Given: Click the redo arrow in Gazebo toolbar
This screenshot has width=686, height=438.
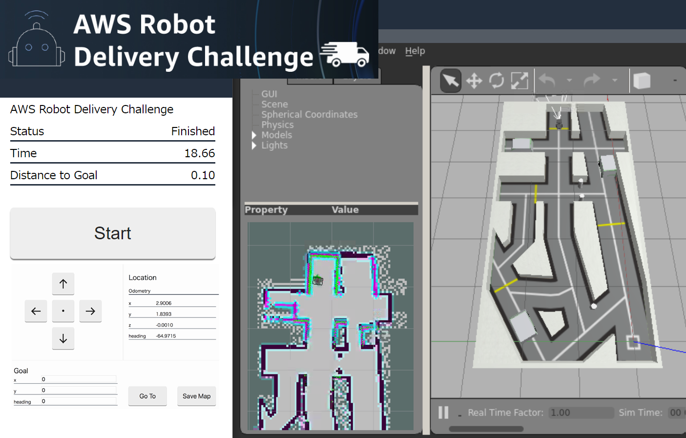Looking at the screenshot, I should pos(592,80).
